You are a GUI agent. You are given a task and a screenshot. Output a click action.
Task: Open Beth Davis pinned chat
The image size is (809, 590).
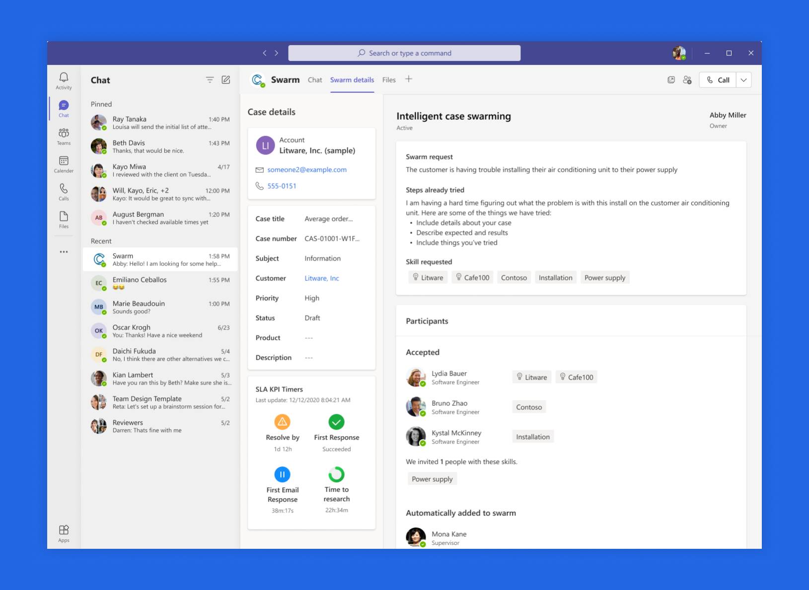pos(160,146)
